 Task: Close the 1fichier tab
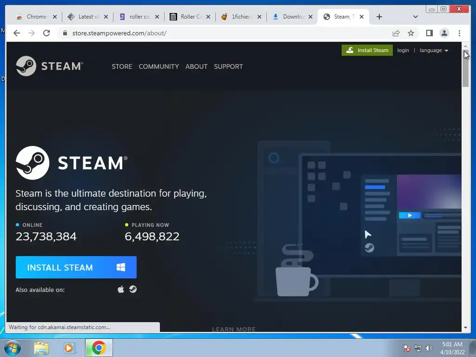259,17
